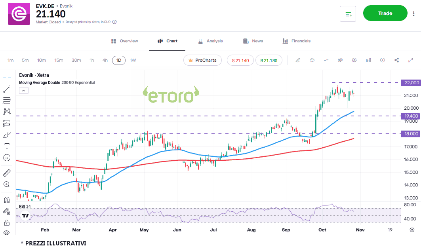Open the cloud save layout menu
The width and height of the screenshot is (421, 247).
pyautogui.click(x=312, y=60)
